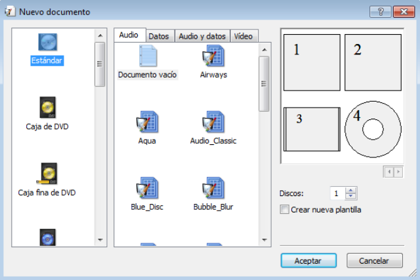Enable the Crear nueva plantilla checkbox
Image resolution: width=420 pixels, height=280 pixels.
284,209
